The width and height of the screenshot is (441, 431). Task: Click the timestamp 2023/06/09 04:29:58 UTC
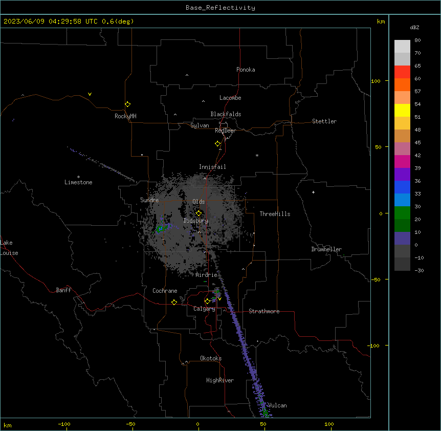point(51,21)
